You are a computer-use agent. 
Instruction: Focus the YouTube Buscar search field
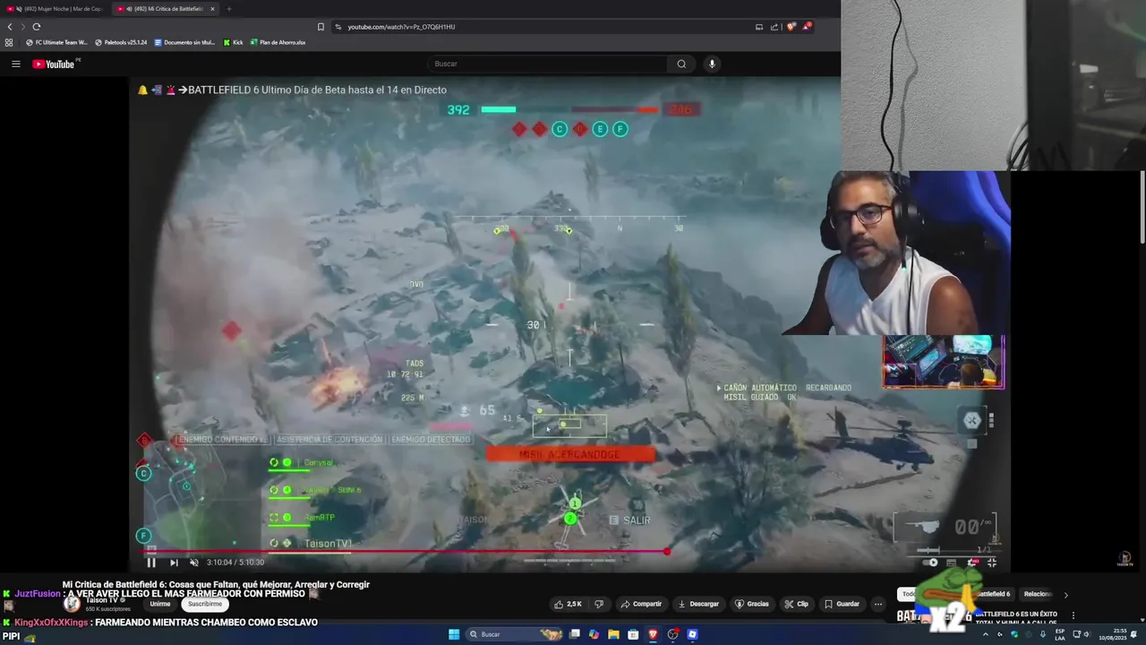pyautogui.click(x=547, y=64)
